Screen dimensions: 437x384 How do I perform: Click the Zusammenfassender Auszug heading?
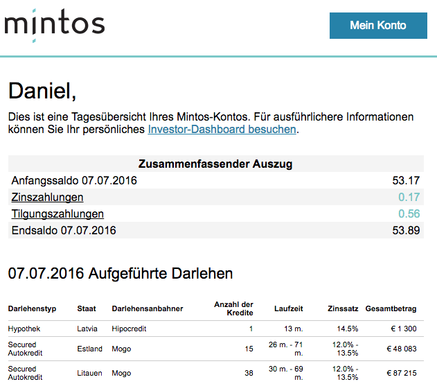(x=215, y=164)
